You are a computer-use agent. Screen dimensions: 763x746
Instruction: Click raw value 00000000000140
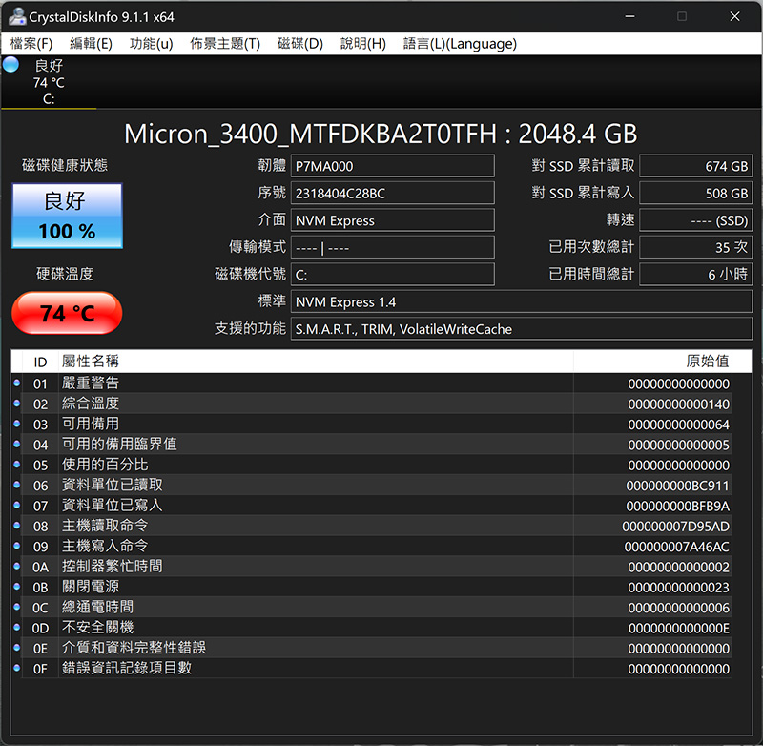pos(678,404)
